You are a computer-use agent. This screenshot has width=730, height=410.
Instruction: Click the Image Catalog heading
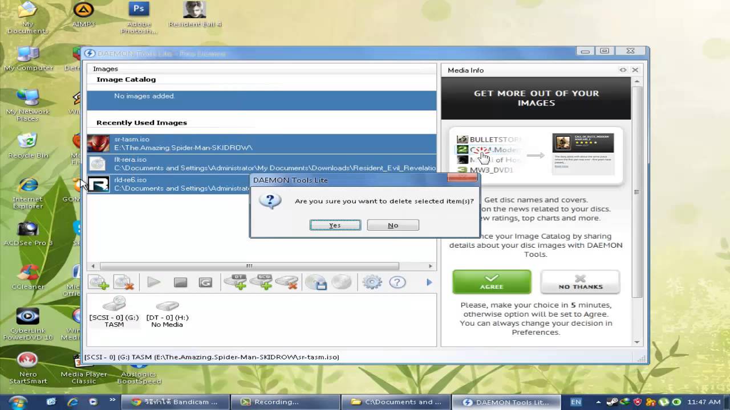(126, 79)
